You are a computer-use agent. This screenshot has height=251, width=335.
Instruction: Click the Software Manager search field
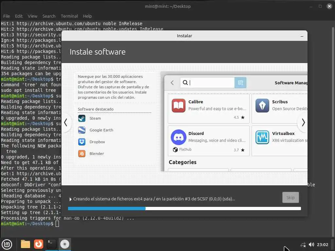207,83
